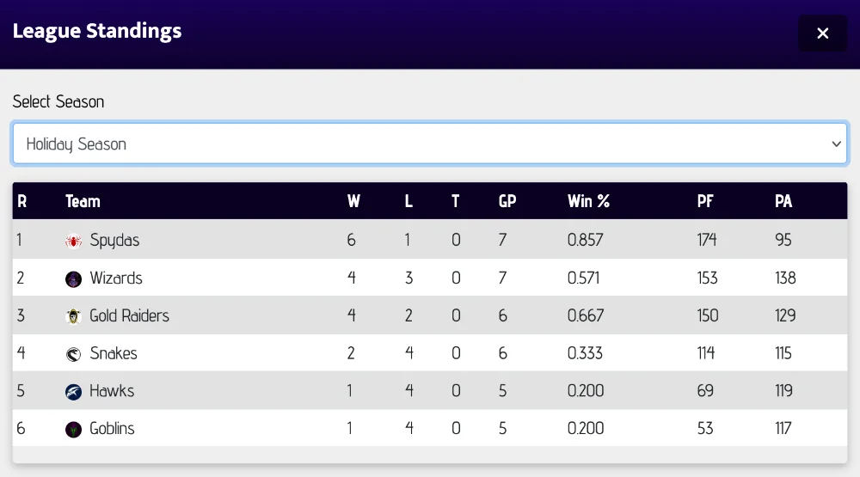Close the League Standings dialog
Image resolution: width=860 pixels, height=477 pixels.
coord(822,34)
